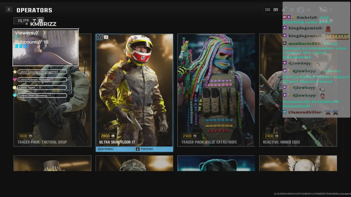The image size is (351, 197).
Task: Open the social headset chat icon
Action: 276,10
